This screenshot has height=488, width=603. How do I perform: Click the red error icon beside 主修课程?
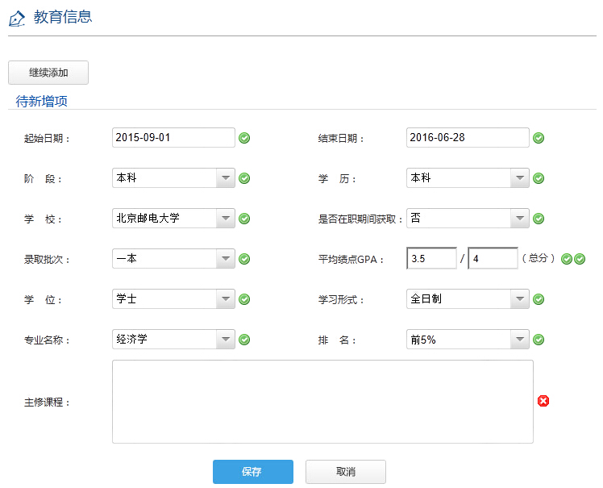(543, 401)
